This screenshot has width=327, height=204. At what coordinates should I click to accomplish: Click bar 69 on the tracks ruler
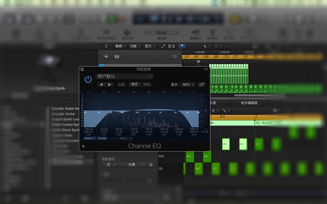click(x=217, y=56)
